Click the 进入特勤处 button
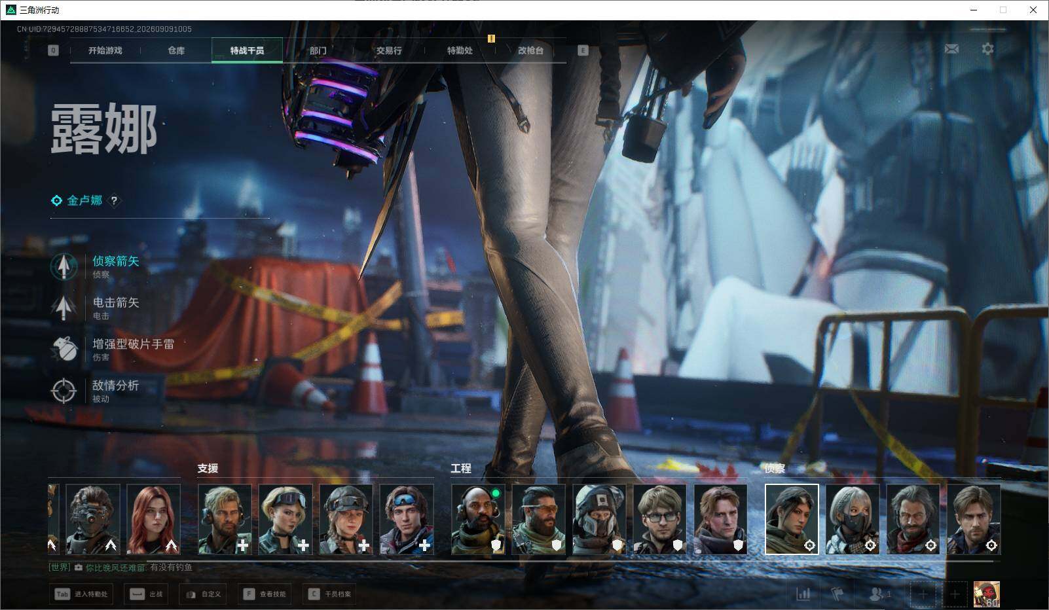 pyautogui.click(x=82, y=594)
